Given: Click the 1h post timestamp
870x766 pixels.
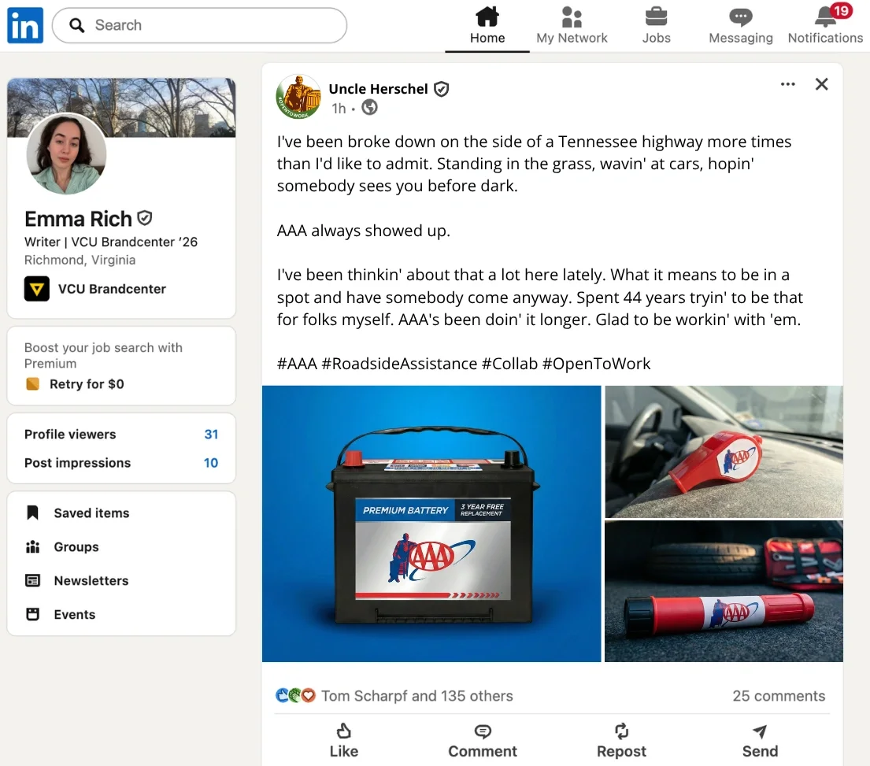Looking at the screenshot, I should 339,109.
